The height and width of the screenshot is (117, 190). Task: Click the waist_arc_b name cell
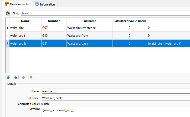25,44
